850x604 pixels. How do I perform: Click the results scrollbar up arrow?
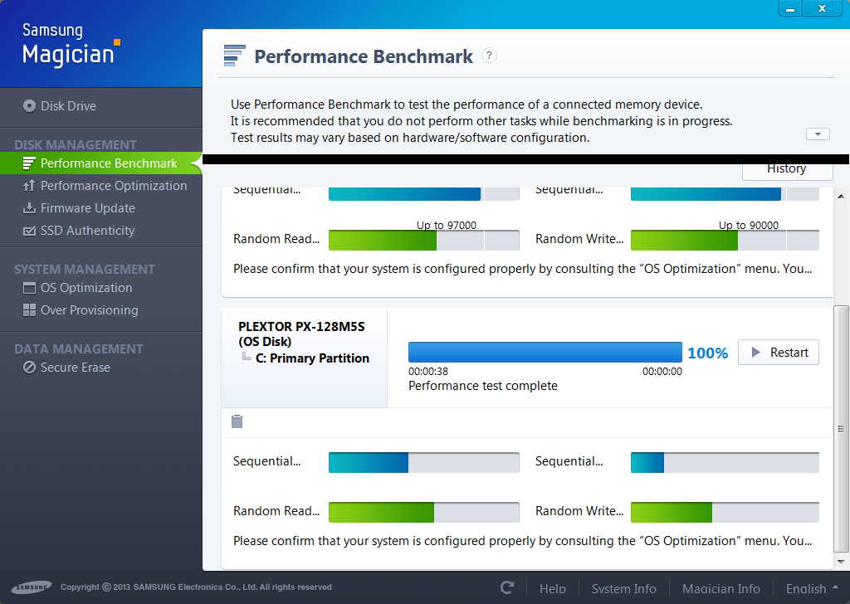pyautogui.click(x=841, y=196)
